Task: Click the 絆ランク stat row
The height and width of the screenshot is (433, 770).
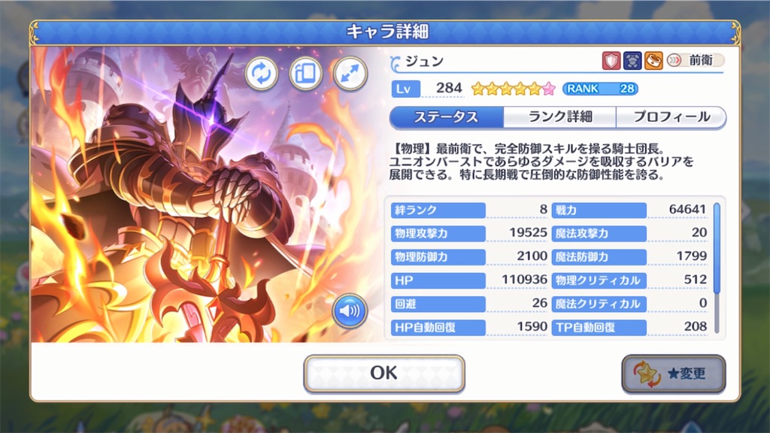Action: click(469, 210)
